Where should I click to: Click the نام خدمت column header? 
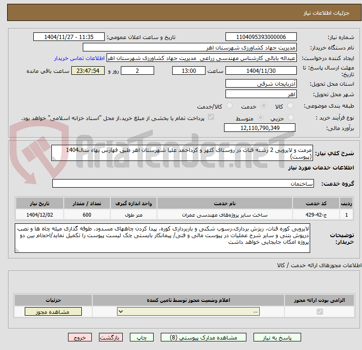pos(225,203)
